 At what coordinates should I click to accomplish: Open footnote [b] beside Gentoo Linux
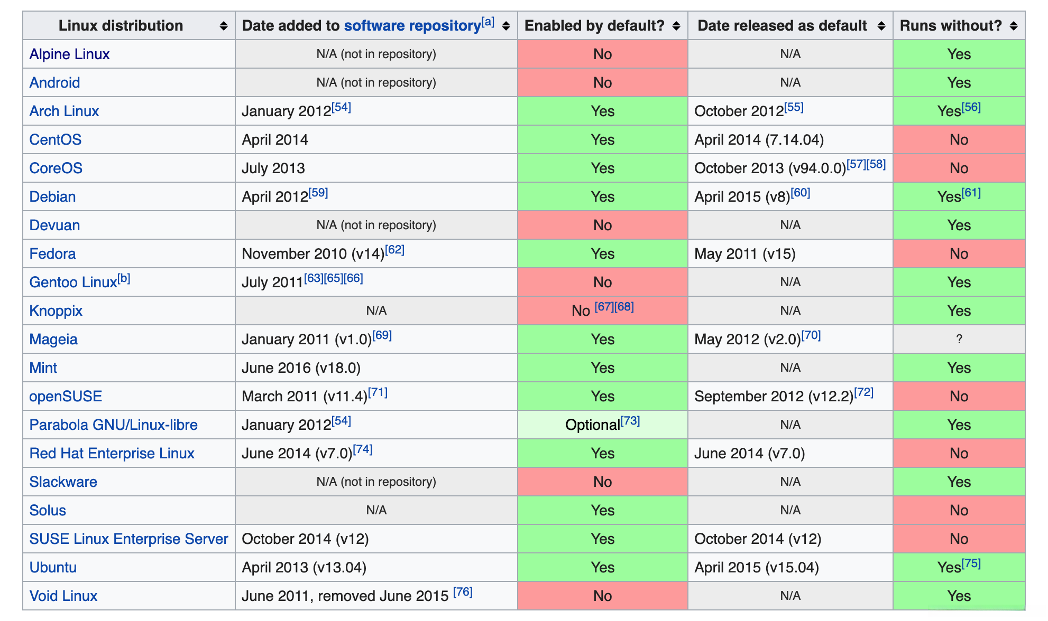[x=124, y=278]
